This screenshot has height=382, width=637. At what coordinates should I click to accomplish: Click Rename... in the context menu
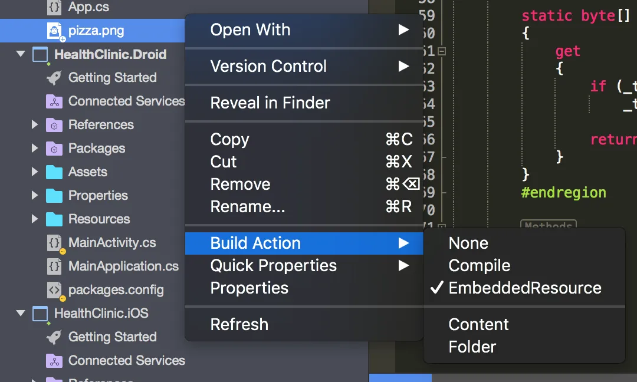click(x=248, y=207)
